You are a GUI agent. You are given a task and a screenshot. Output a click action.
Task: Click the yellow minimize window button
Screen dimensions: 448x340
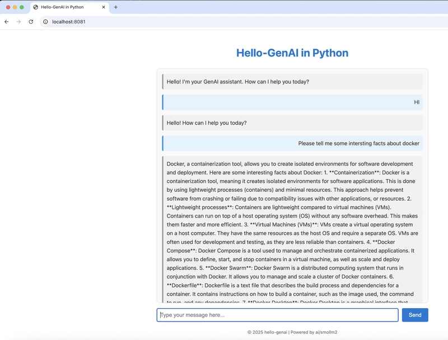click(15, 7)
